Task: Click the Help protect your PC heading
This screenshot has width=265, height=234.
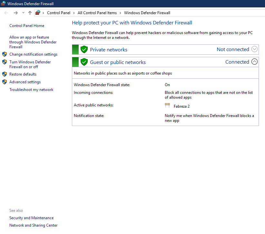Action: (x=132, y=22)
